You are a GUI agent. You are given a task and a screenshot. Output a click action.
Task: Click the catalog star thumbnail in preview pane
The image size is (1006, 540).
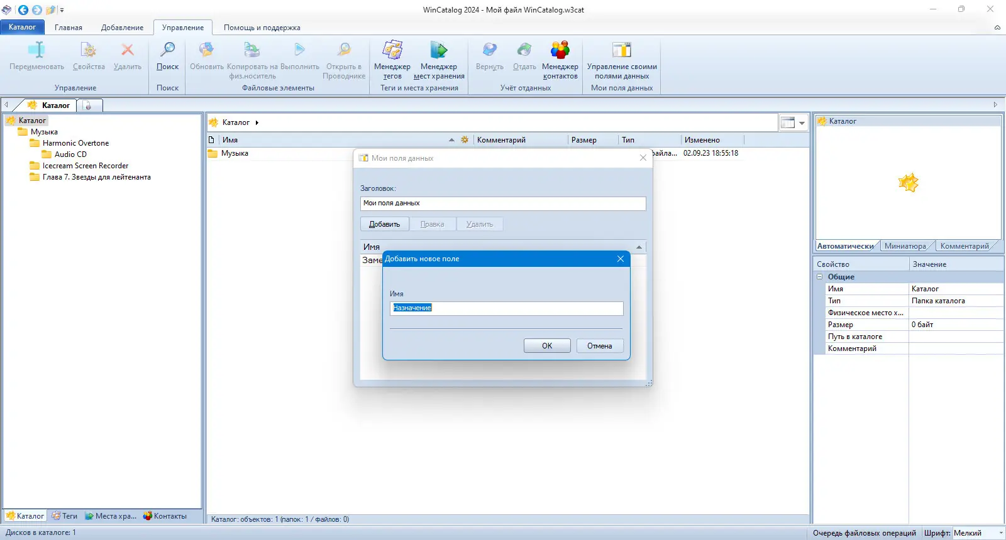(x=909, y=183)
